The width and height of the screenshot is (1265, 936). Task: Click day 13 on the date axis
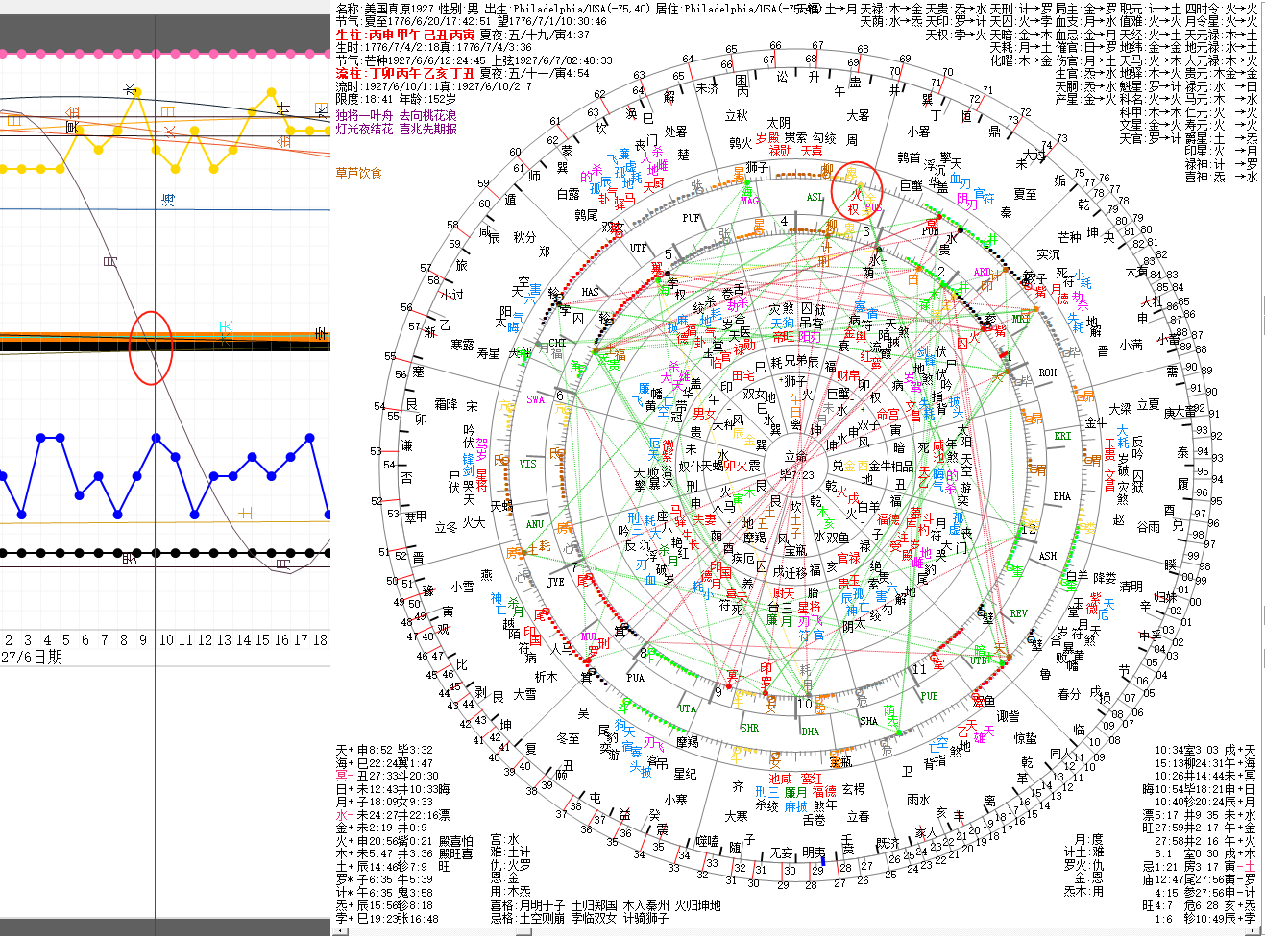[x=224, y=639]
